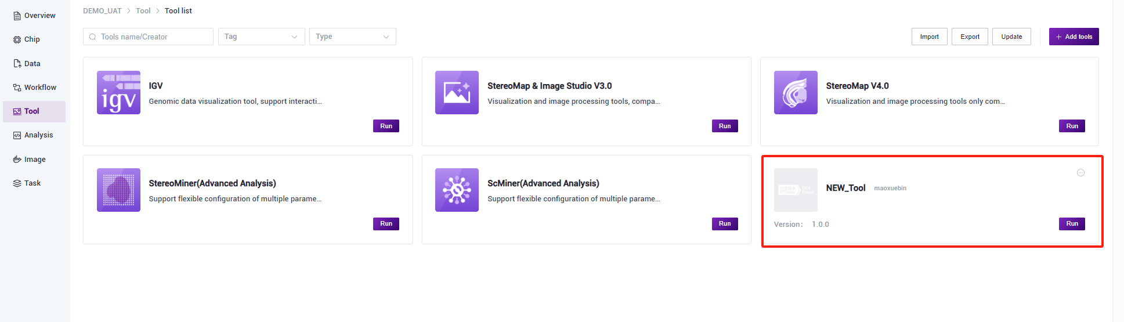Go to the Chip section
1124x322 pixels.
click(x=34, y=39)
